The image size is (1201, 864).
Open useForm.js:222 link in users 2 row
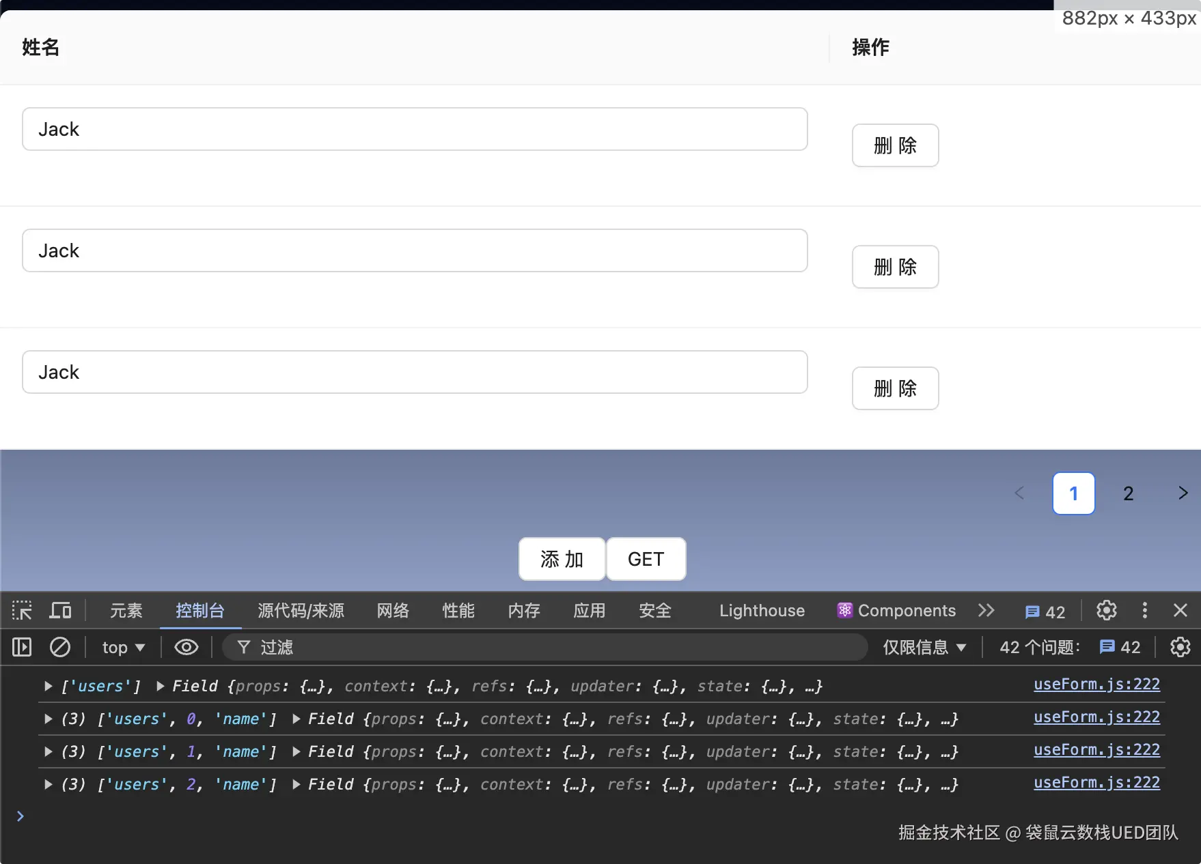coord(1096,782)
